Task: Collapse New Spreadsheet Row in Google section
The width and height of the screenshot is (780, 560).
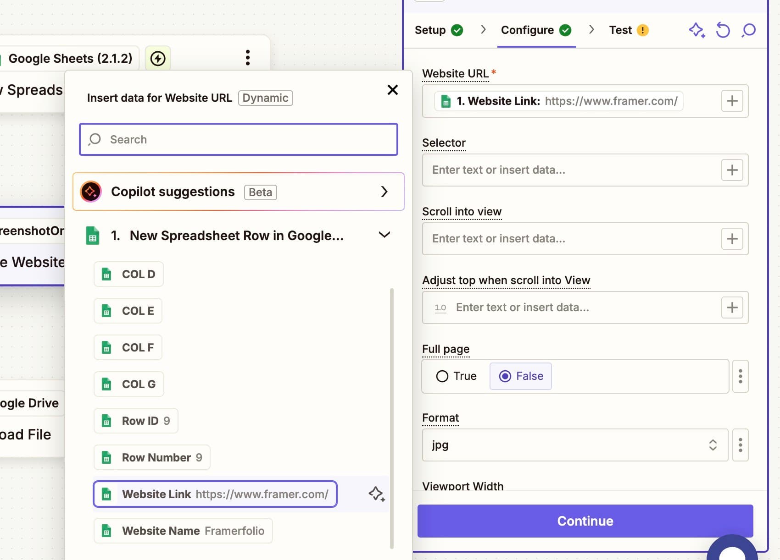Action: 384,235
